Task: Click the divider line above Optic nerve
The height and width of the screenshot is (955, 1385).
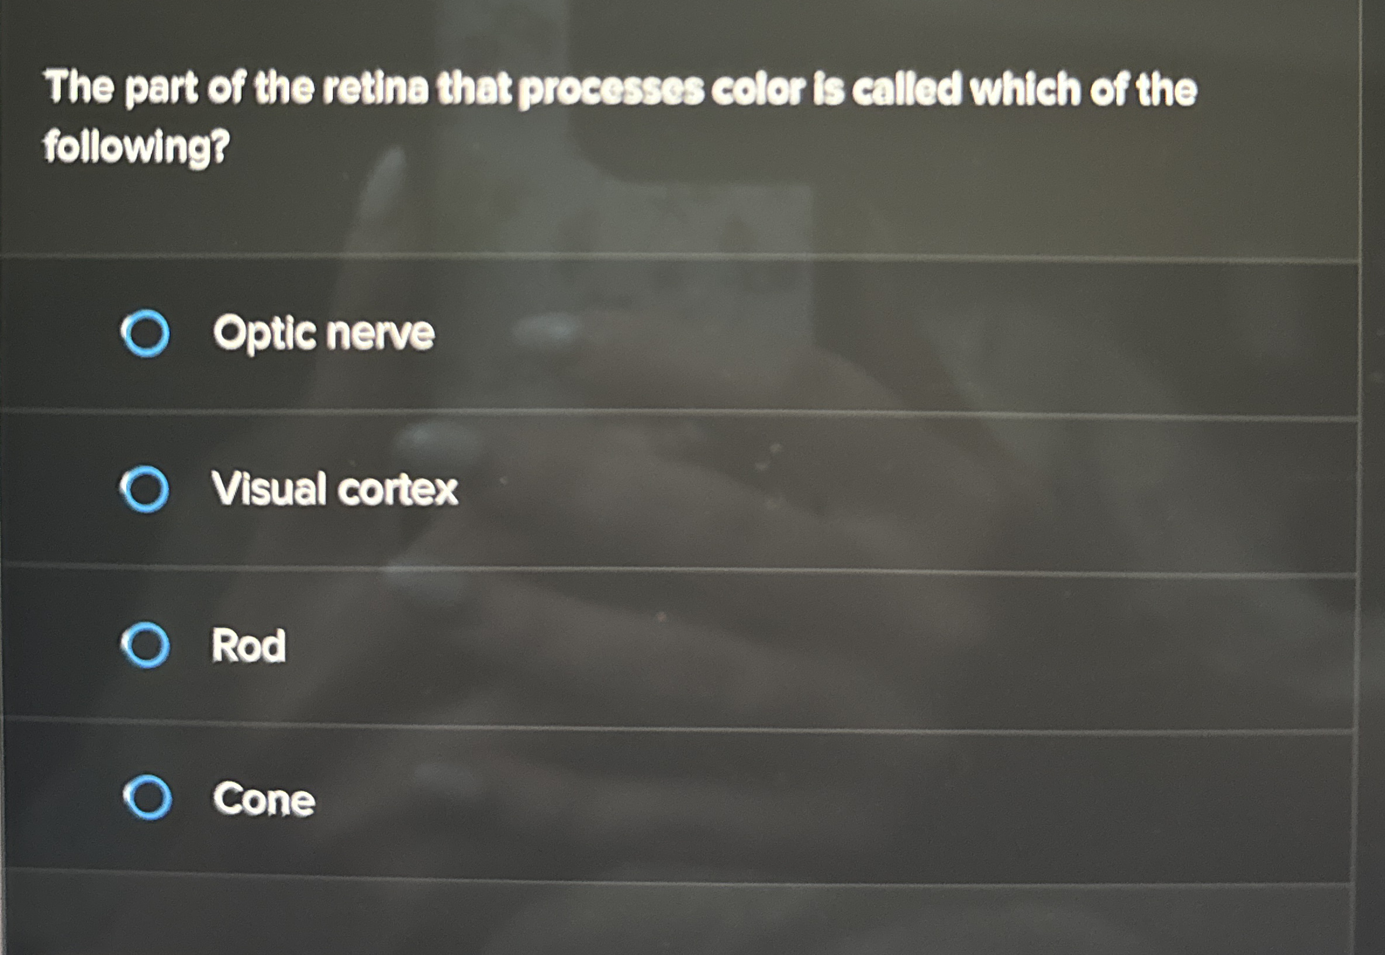Action: (x=658, y=257)
